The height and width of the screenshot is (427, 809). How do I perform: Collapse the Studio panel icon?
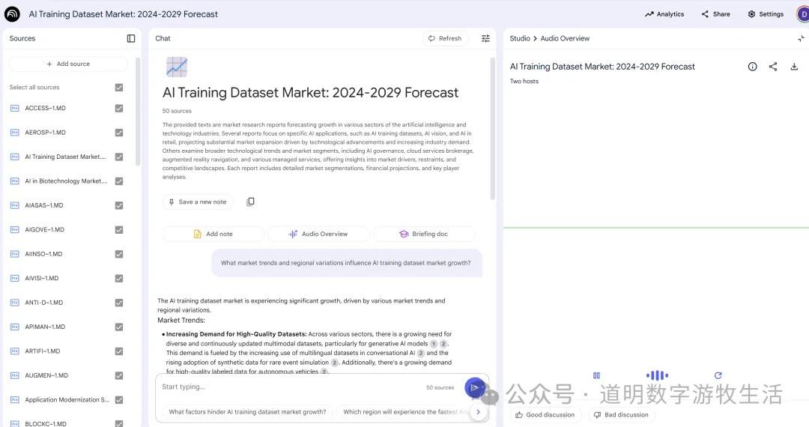tap(801, 38)
